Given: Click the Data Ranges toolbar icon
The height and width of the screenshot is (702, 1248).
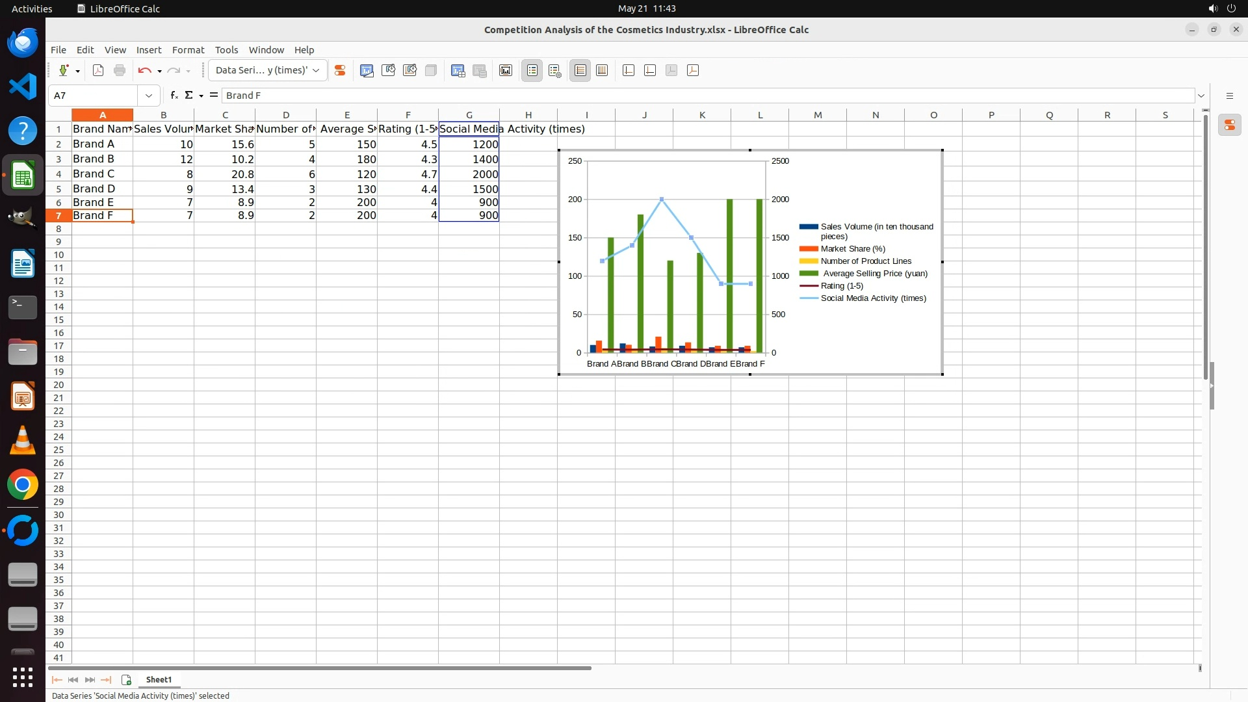Looking at the screenshot, I should (458, 71).
